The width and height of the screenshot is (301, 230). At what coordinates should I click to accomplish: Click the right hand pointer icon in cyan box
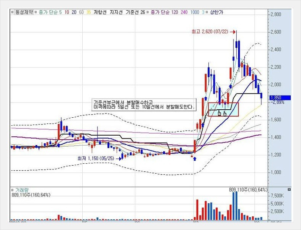(225, 112)
